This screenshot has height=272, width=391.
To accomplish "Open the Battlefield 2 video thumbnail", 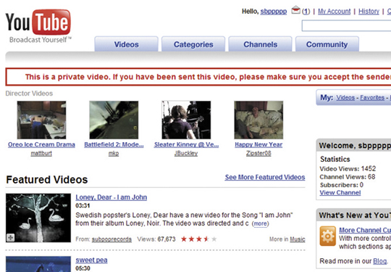I will click(x=114, y=120).
